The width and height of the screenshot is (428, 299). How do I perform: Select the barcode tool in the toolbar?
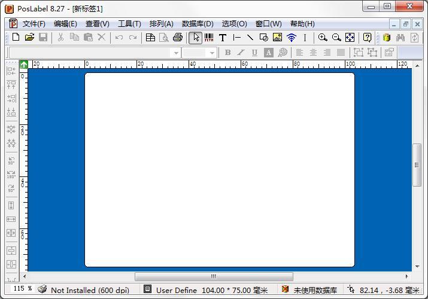click(209, 38)
